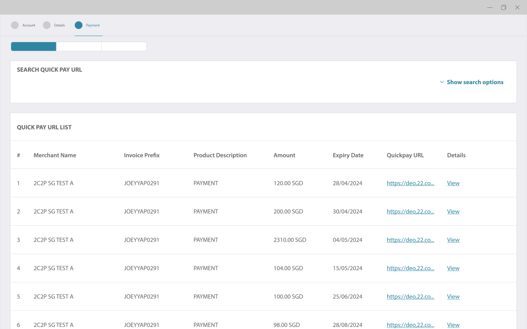Screen dimensions: 527x329
Task: Follow the Quickpay URL expiring 25/06/2024
Action: point(411,297)
